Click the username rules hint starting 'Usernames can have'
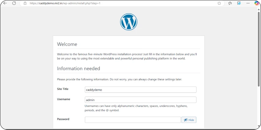 click(136, 108)
